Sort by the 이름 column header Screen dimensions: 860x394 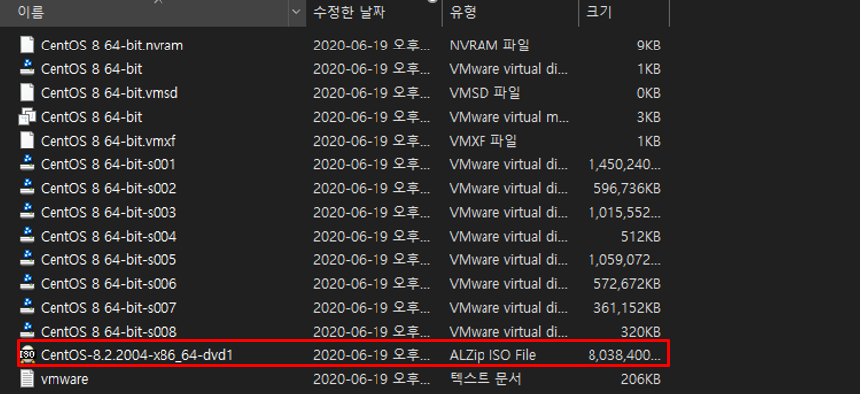coord(145,12)
